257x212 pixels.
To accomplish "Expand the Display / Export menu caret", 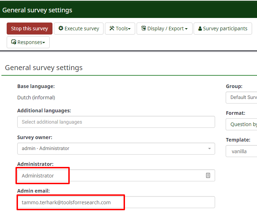I will click(x=186, y=29).
